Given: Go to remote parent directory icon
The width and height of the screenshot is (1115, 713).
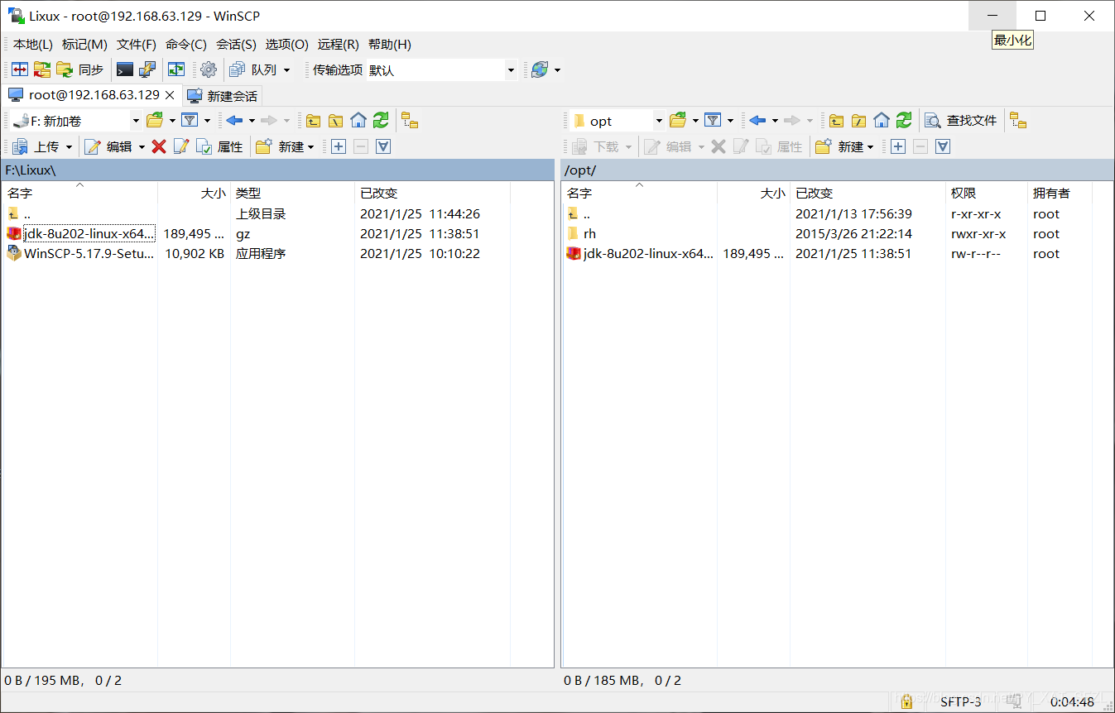Looking at the screenshot, I should tap(837, 121).
